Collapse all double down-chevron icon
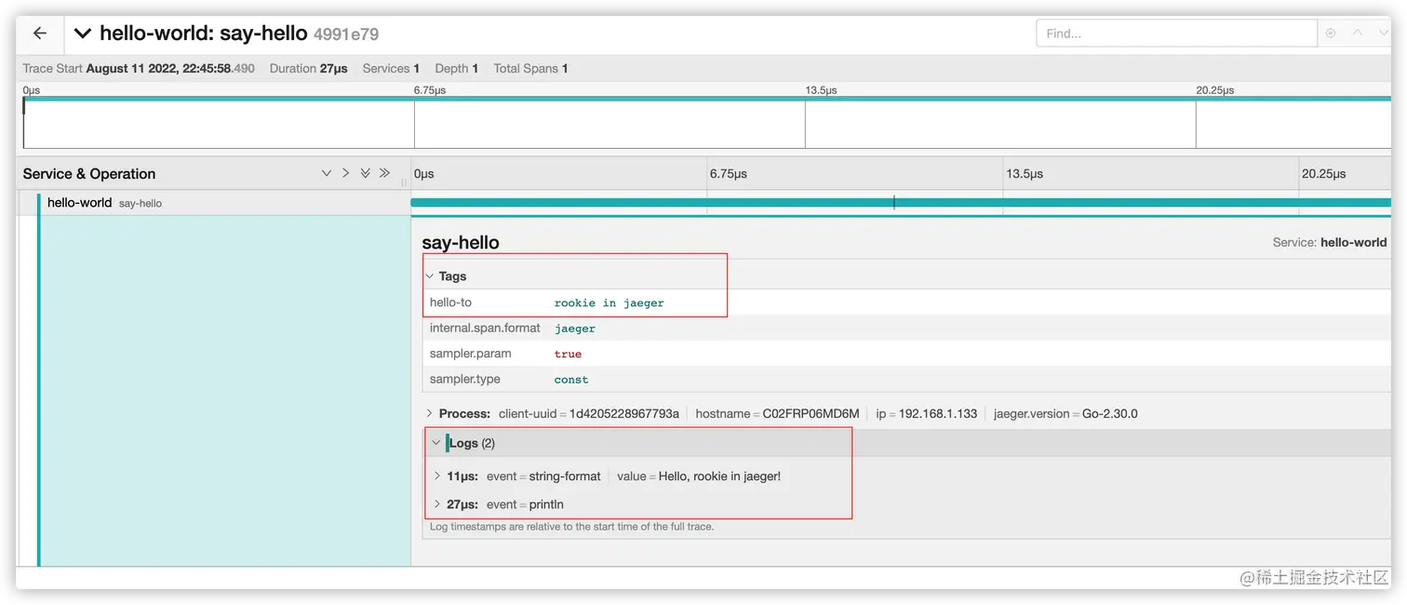The image size is (1407, 605). click(365, 173)
